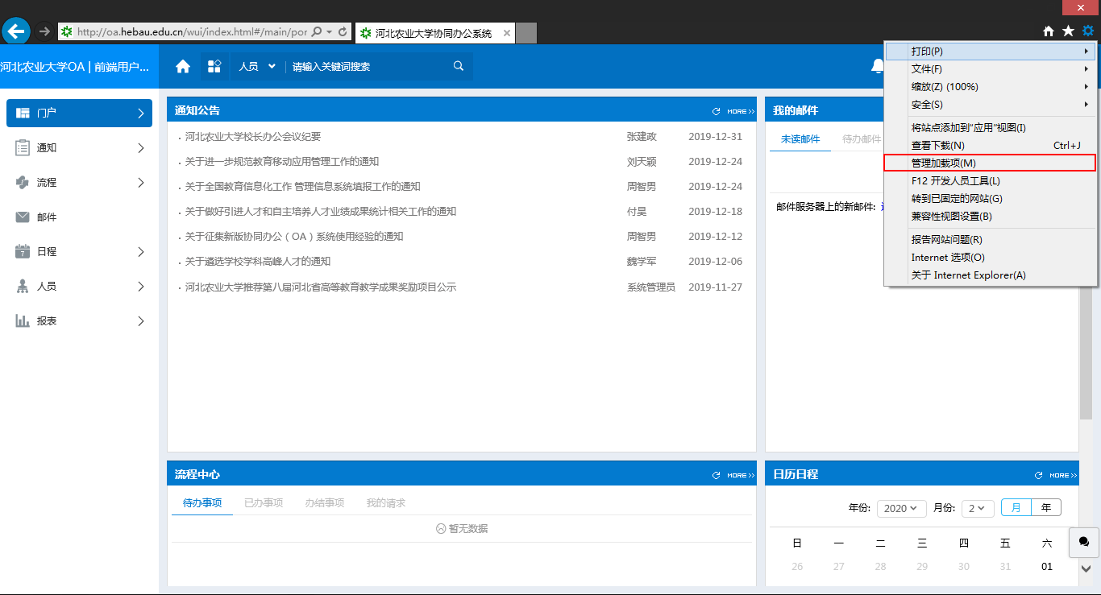Choose 查看下载(N) menu entry
This screenshot has width=1101, height=595.
(991, 146)
